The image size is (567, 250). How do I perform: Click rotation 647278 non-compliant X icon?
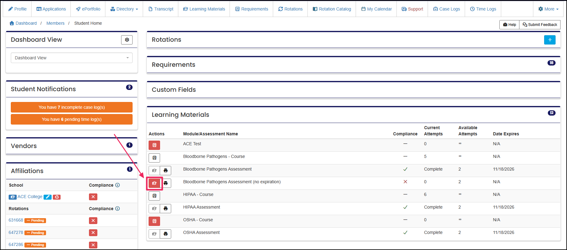(93, 233)
